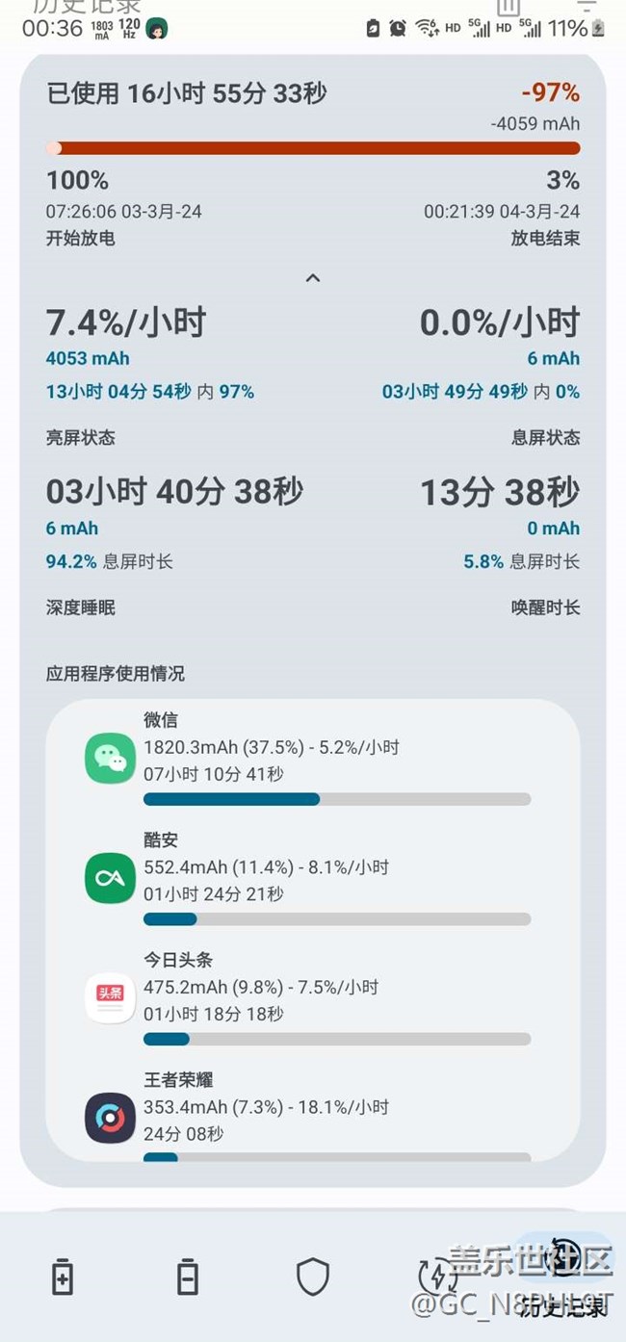626x1342 pixels.
Task: Click the red discharge progress bar
Action: click(313, 148)
